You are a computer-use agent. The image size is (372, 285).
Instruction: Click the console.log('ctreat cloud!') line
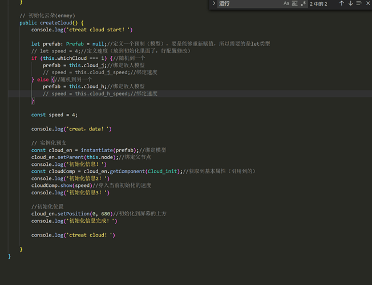[73, 235]
